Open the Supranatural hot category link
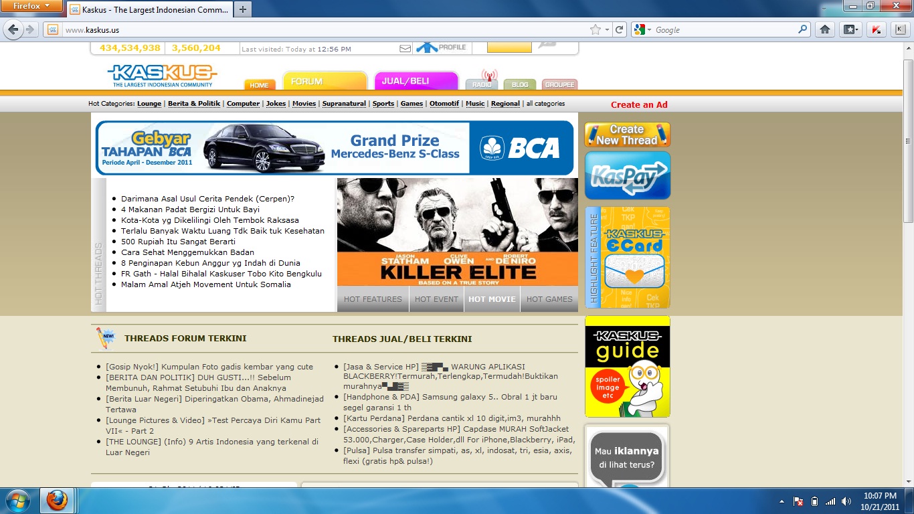Viewport: 914px width, 514px height. click(x=344, y=104)
